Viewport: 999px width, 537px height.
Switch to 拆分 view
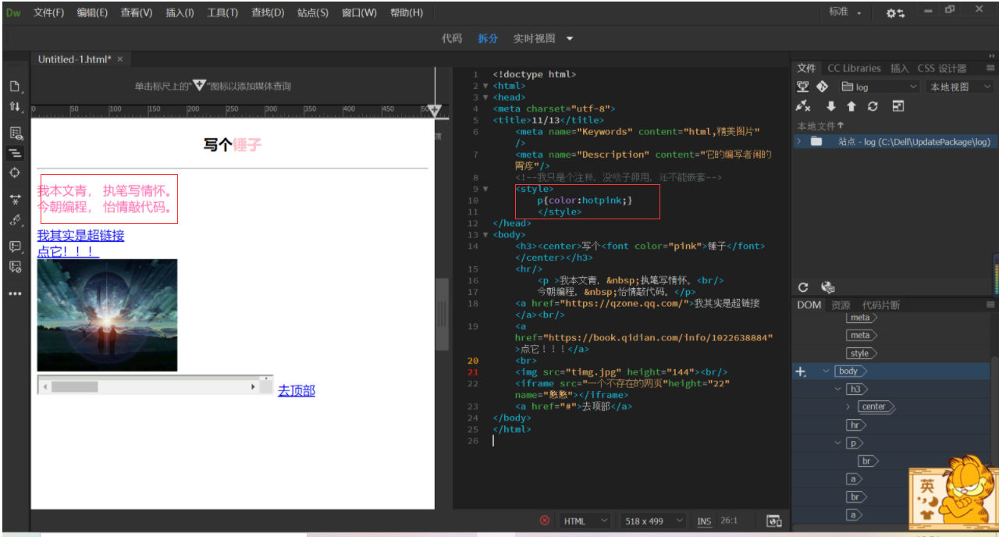488,38
